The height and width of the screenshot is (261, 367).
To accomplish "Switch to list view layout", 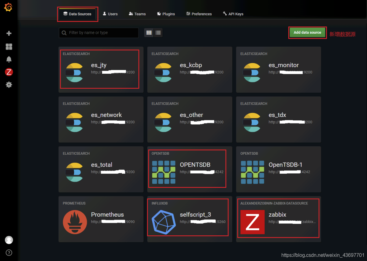I will point(158,33).
